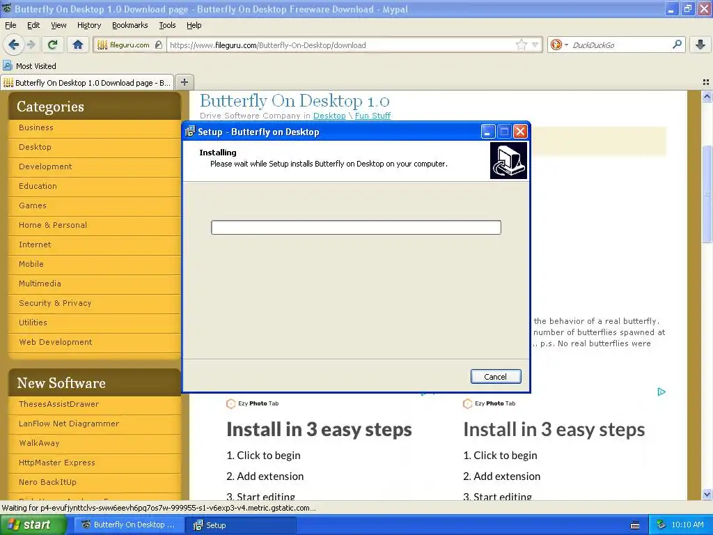Click the AdChoices triangle icon
Image resolution: width=713 pixels, height=535 pixels.
(x=661, y=391)
